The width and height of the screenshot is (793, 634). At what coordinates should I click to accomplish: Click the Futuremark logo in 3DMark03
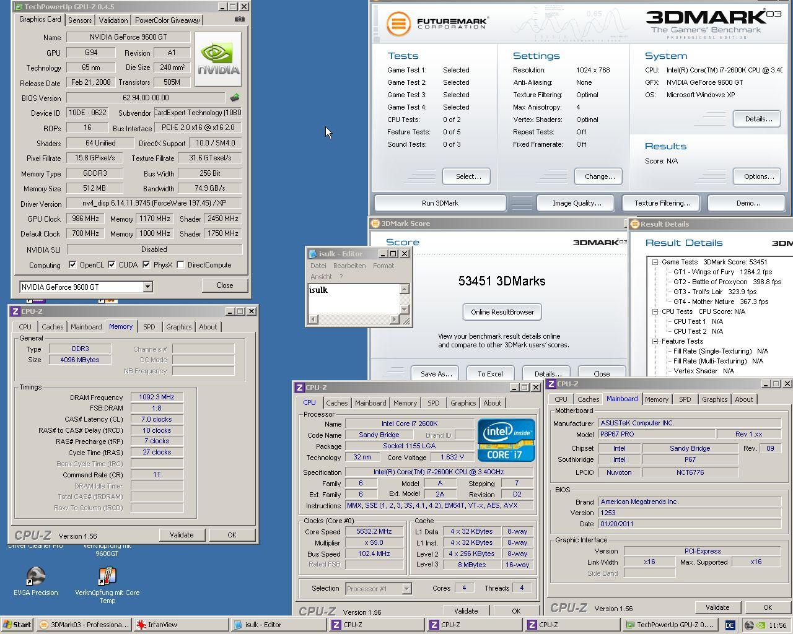point(437,24)
